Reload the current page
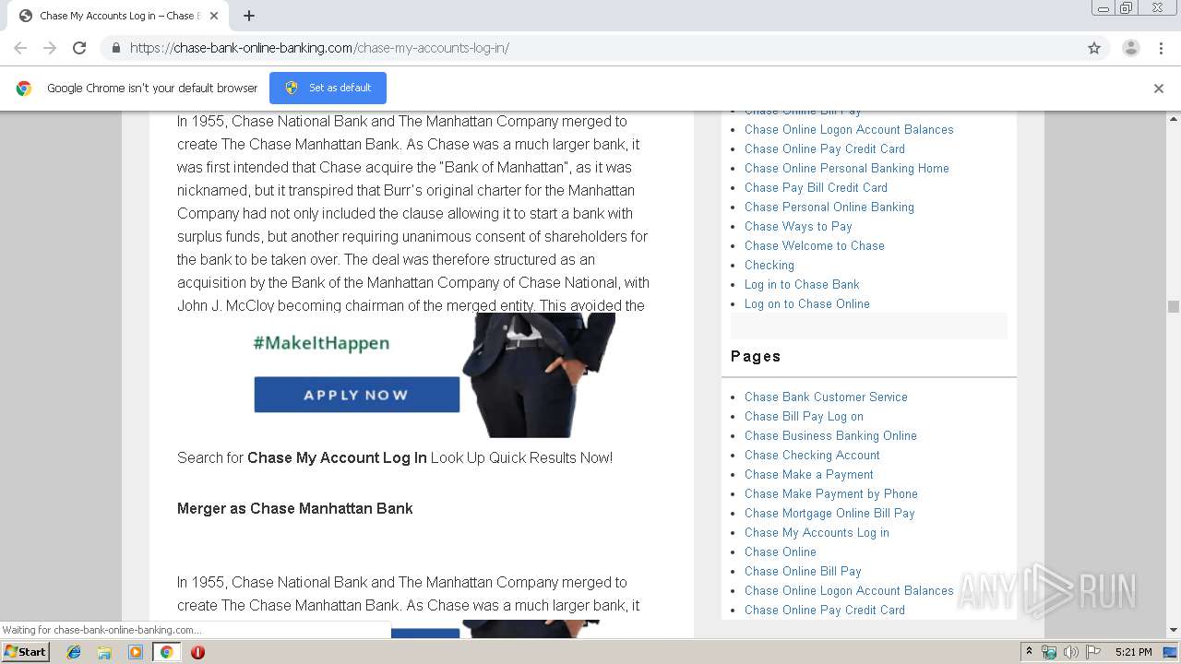Image resolution: width=1181 pixels, height=664 pixels. click(79, 48)
